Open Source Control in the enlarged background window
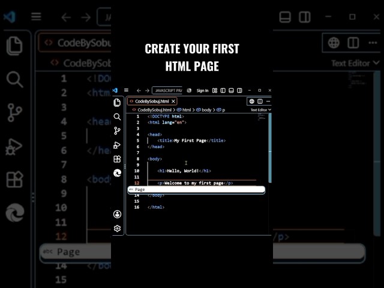This screenshot has height=288, width=384. (x=14, y=113)
